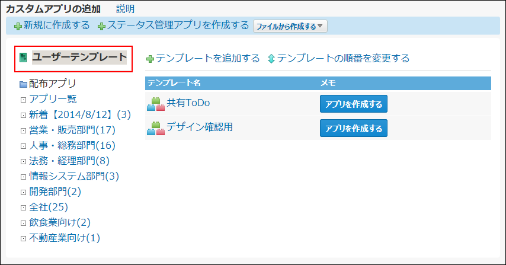Click the 配布アプリ folder label
The width and height of the screenshot is (506, 265).
[x=53, y=84]
